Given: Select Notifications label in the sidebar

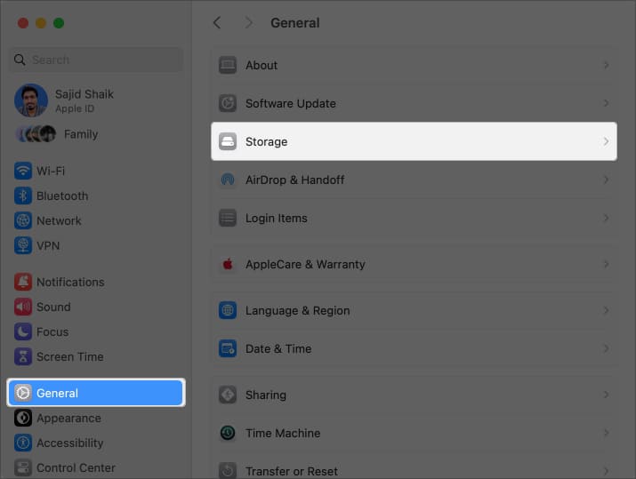Looking at the screenshot, I should tap(70, 282).
